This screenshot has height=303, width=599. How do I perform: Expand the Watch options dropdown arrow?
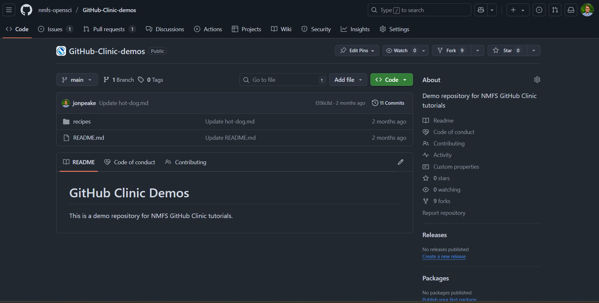coord(424,50)
